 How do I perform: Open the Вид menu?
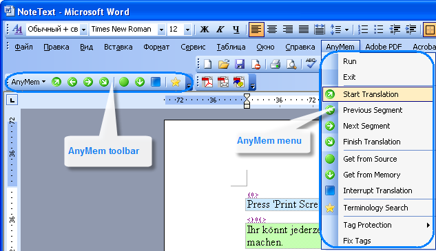[x=87, y=47]
